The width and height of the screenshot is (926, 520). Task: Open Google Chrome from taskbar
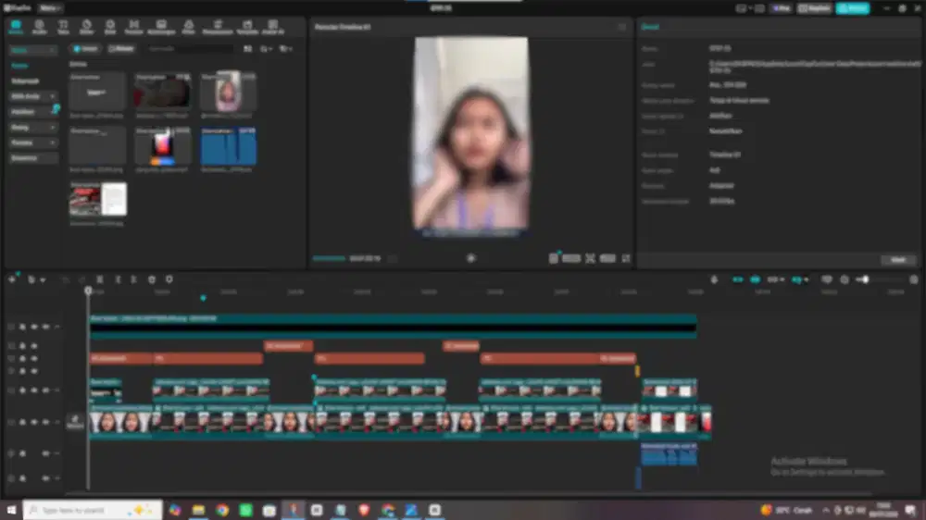[x=222, y=510]
